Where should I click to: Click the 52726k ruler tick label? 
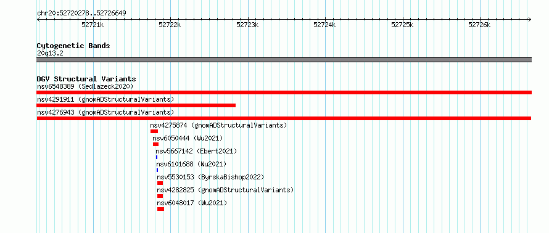pyautogui.click(x=479, y=25)
